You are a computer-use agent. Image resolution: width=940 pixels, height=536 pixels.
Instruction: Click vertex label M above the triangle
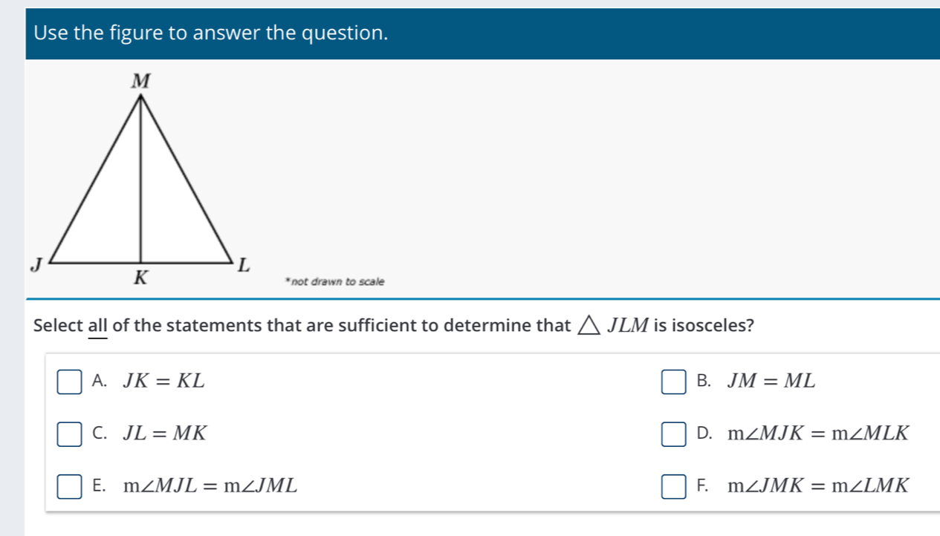pyautogui.click(x=141, y=82)
